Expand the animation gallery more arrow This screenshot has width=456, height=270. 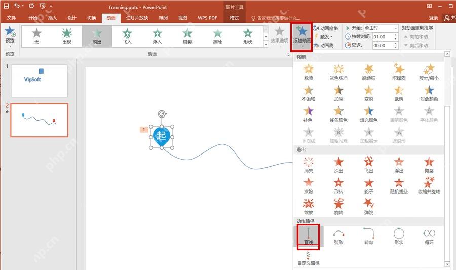tap(266, 44)
